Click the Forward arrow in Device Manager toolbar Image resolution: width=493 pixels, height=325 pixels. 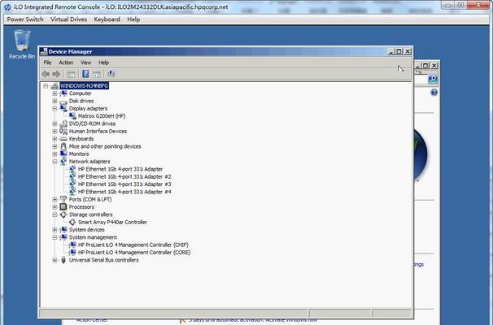coord(56,74)
